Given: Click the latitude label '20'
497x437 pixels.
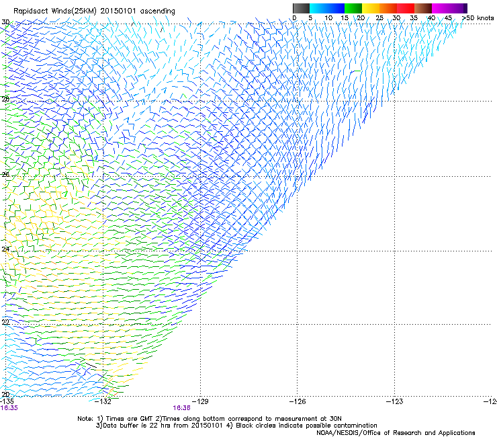Looking at the screenshot, I should point(5,394).
